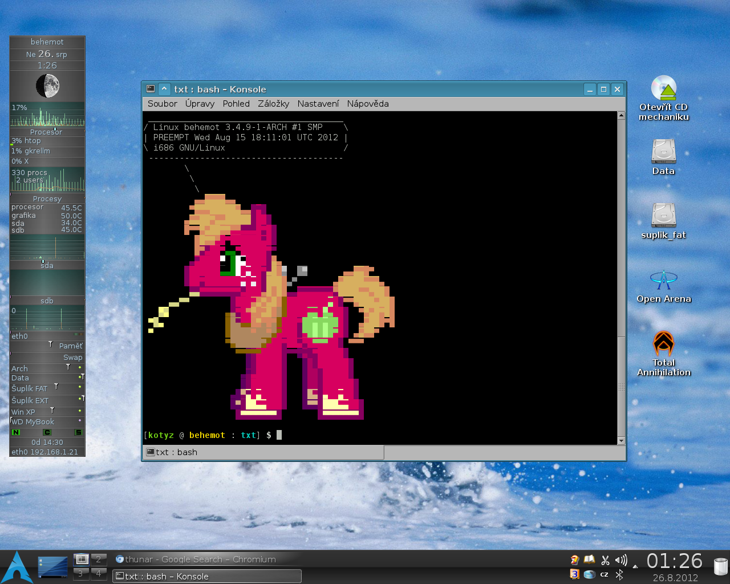This screenshot has width=730, height=584.
Task: Select the txt : bash Konsole tab
Action: point(263,452)
